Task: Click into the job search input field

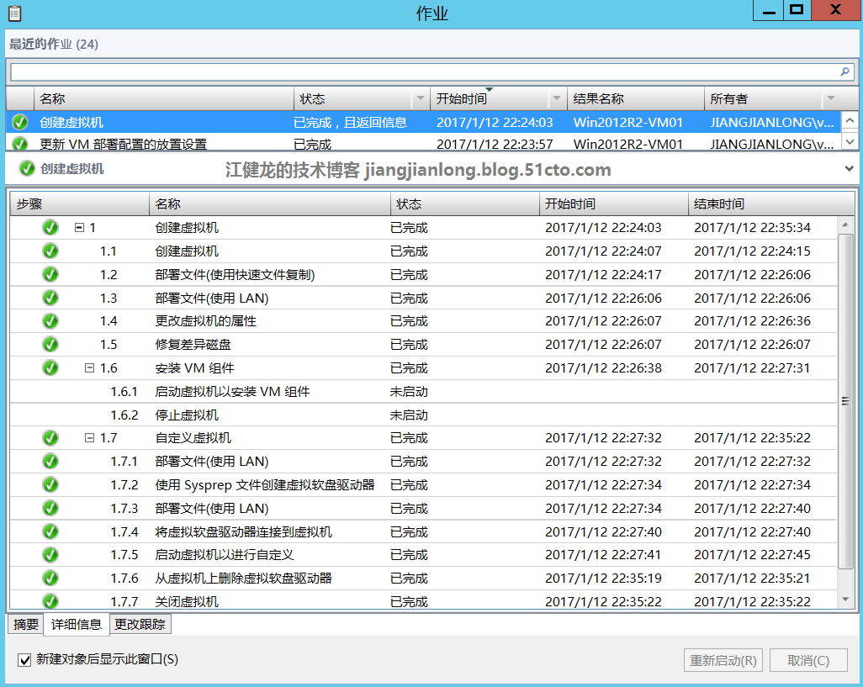Action: pos(424,71)
